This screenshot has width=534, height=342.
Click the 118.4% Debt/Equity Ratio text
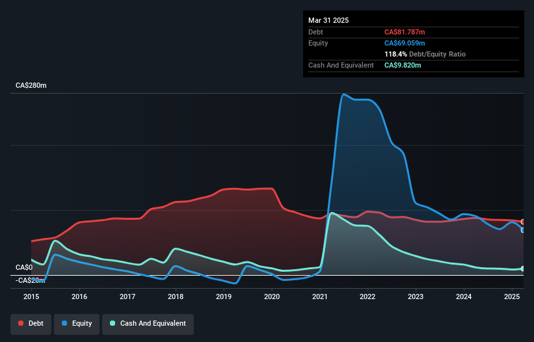[425, 54]
